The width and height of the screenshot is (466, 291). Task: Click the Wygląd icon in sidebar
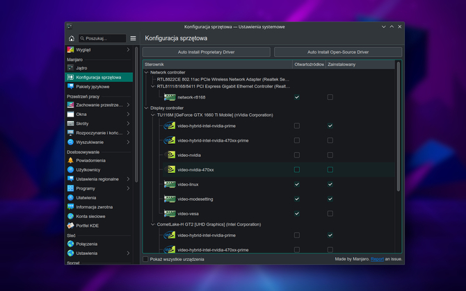(70, 50)
